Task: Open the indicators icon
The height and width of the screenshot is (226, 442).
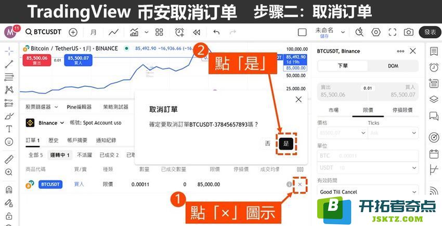Action: [x=134, y=32]
